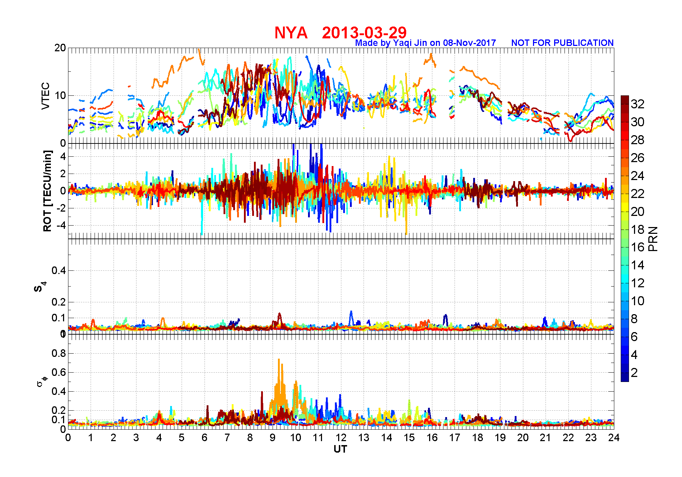This screenshot has width=682, height=477.
Task: Click the "6" tick on the PRN colorbar
Action: pos(634,337)
